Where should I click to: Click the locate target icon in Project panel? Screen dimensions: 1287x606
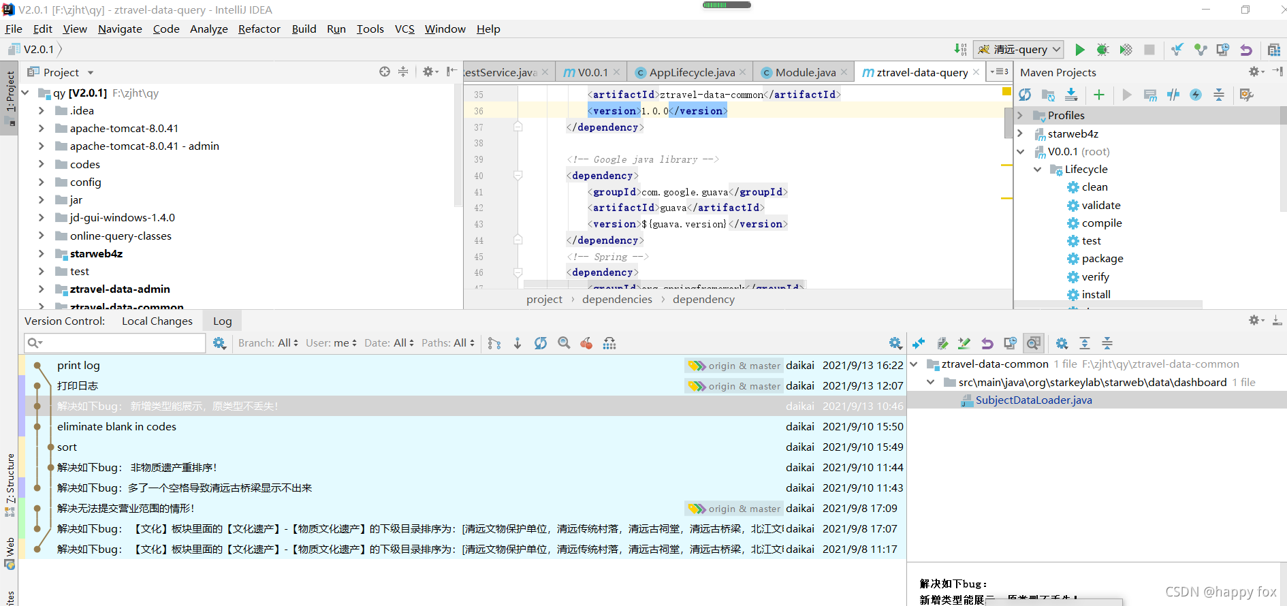tap(385, 71)
